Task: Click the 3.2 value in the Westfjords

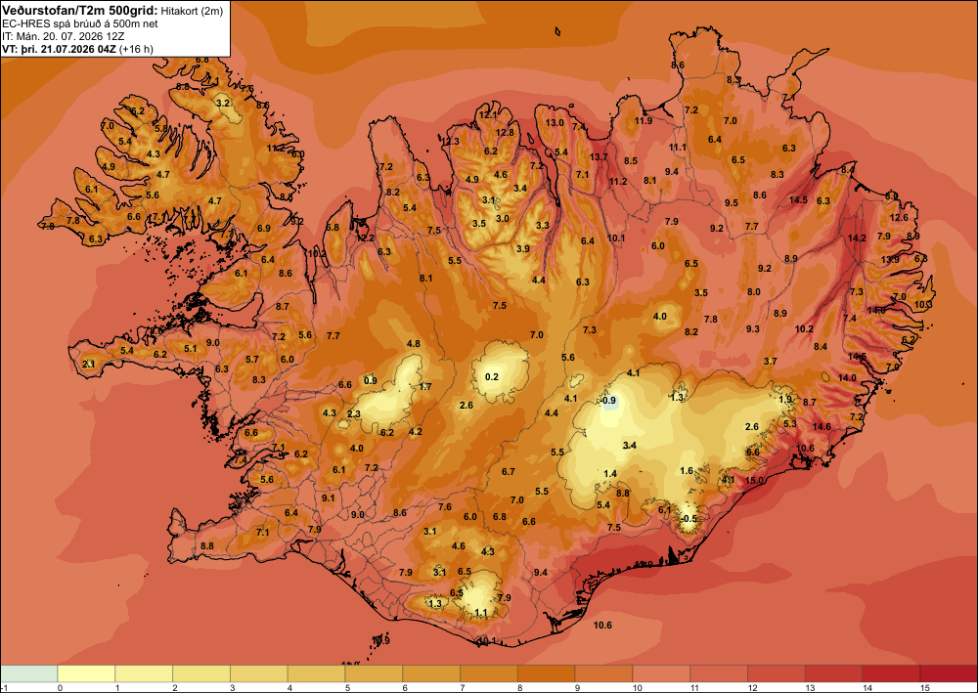Action: pos(223,103)
